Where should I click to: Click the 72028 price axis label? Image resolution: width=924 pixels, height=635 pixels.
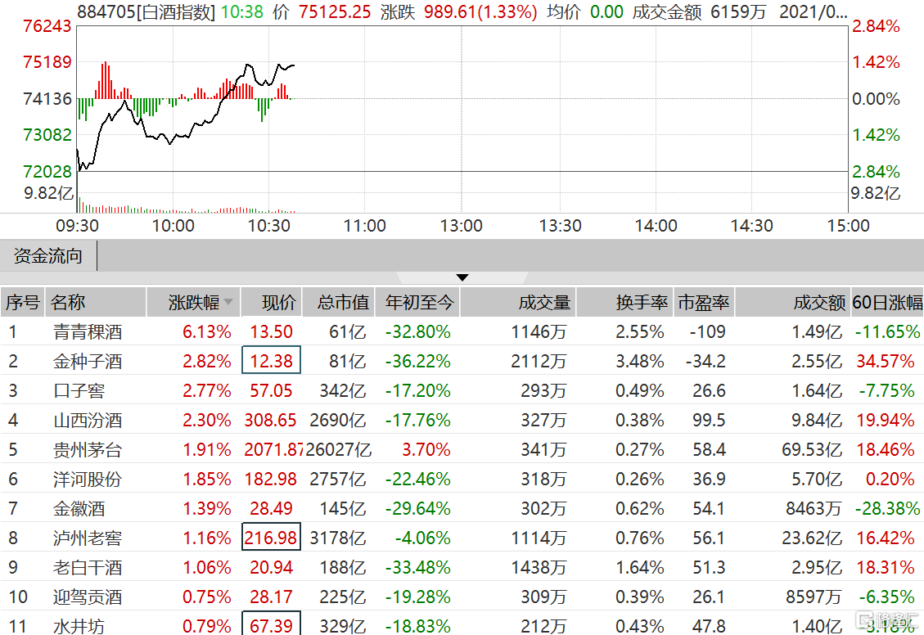pyautogui.click(x=47, y=171)
